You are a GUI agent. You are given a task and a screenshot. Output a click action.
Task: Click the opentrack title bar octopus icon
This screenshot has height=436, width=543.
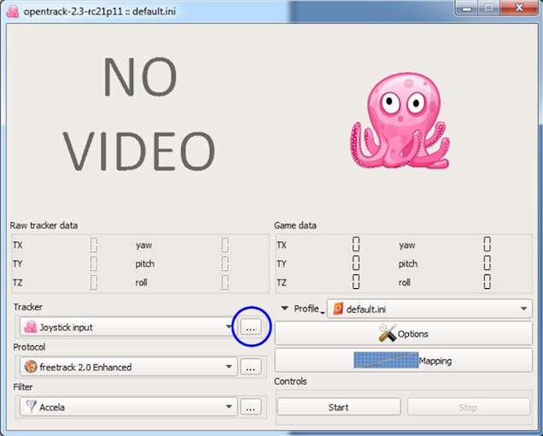(13, 11)
